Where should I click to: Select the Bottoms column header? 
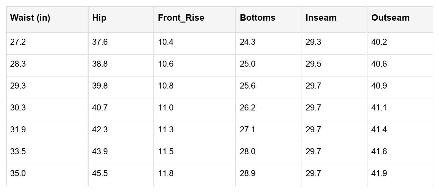point(258,18)
